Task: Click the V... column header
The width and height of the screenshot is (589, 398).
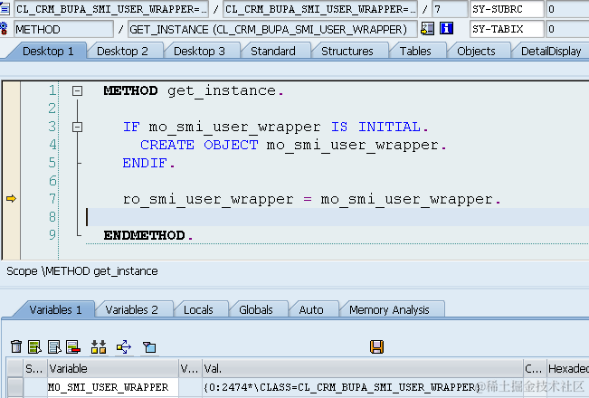Action: [190, 369]
